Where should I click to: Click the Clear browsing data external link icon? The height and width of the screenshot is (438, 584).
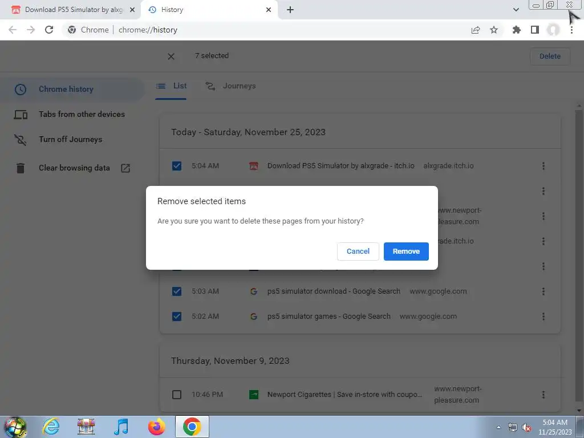[x=125, y=168]
